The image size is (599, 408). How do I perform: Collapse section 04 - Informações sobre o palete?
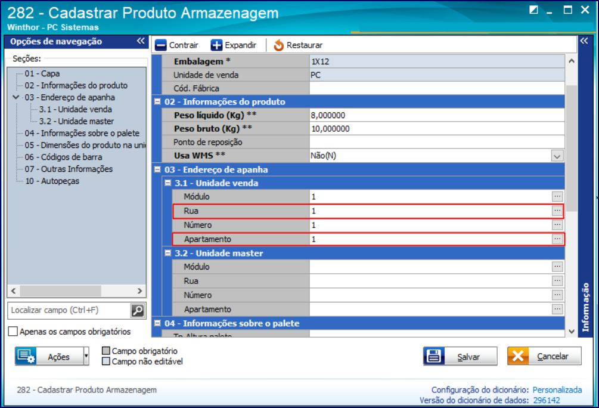[157, 323]
